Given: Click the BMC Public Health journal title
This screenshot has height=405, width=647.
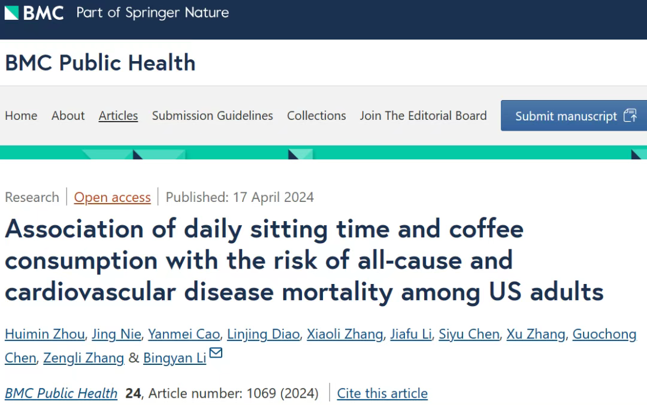Looking at the screenshot, I should (x=100, y=63).
